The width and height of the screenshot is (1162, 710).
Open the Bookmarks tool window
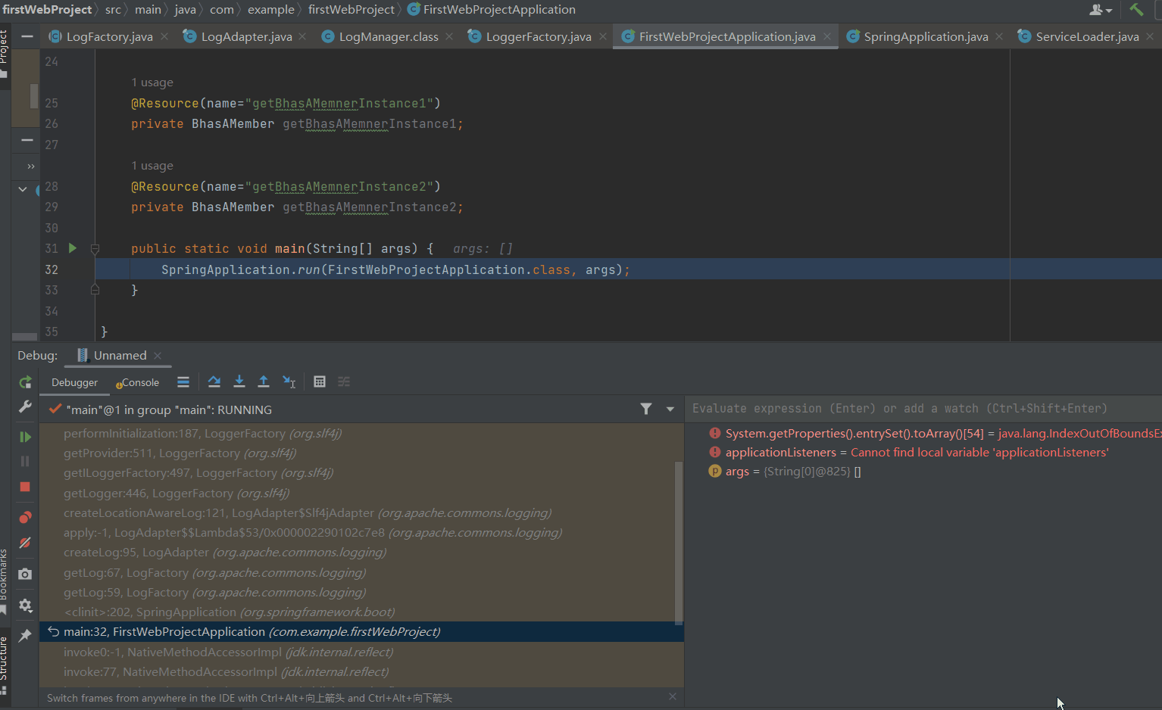pyautogui.click(x=5, y=581)
